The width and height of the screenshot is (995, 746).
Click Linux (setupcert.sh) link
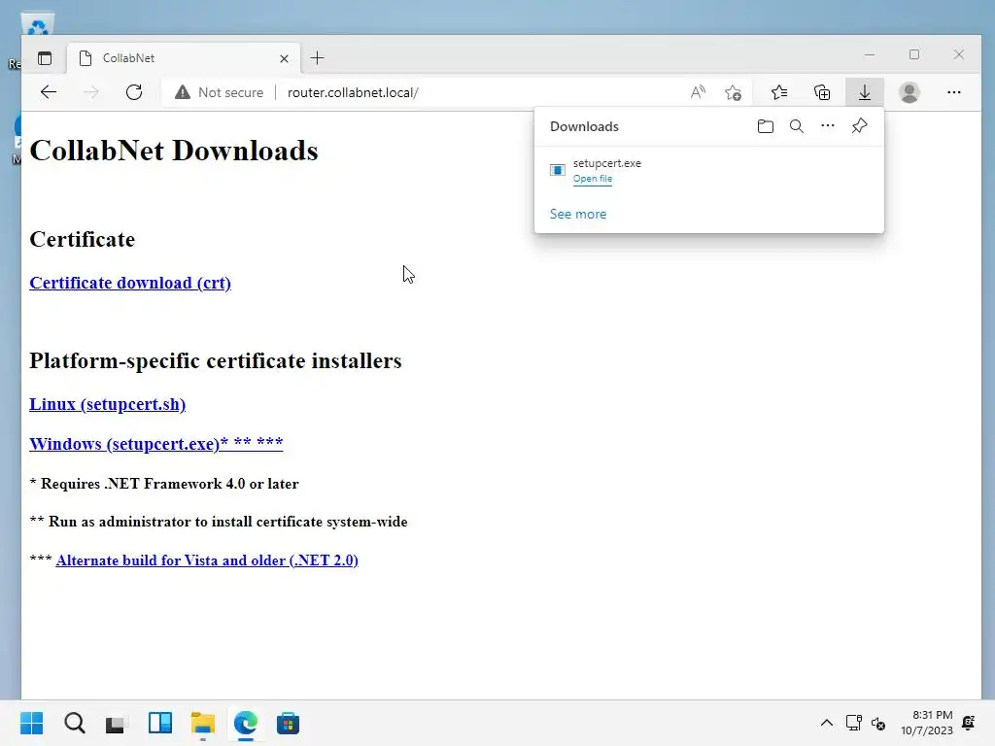[107, 404]
